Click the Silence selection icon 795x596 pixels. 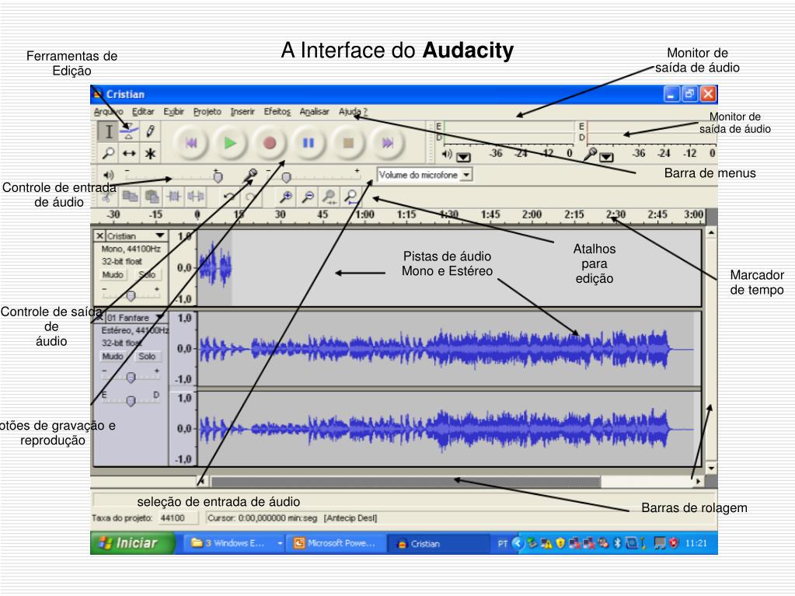click(195, 196)
